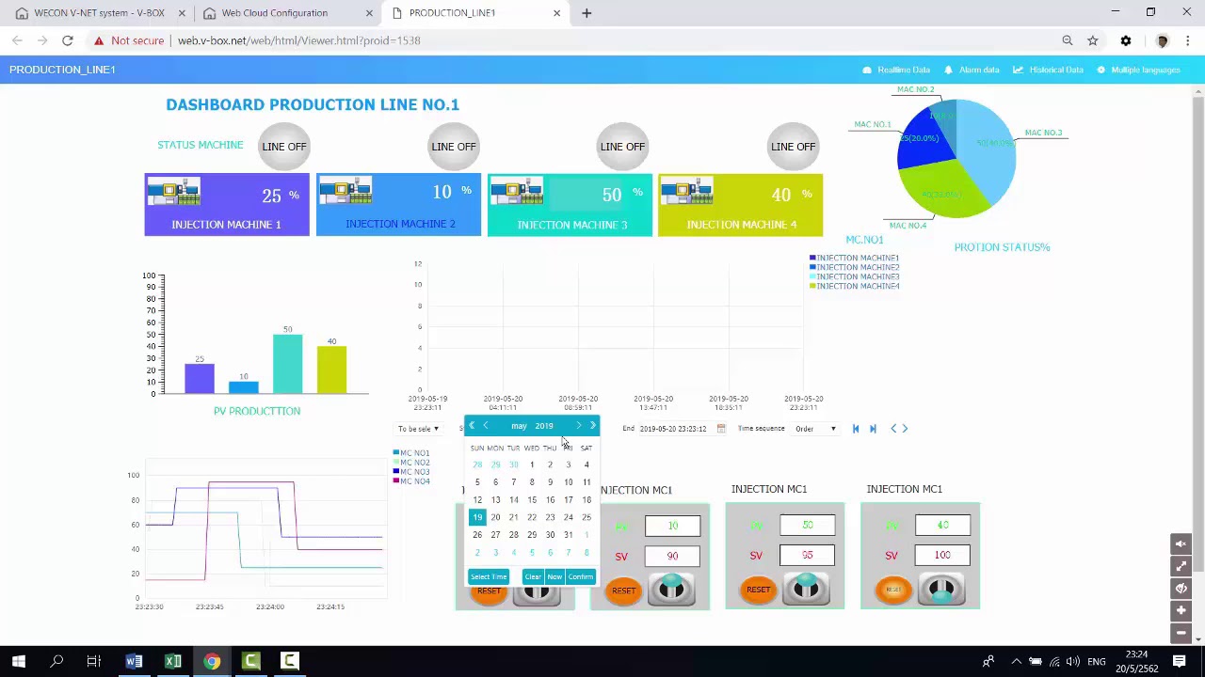Open the End date calendar icon
1205x677 pixels.
(721, 429)
